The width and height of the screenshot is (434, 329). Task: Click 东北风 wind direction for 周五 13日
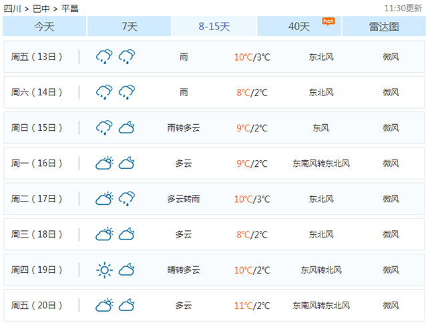coord(321,57)
